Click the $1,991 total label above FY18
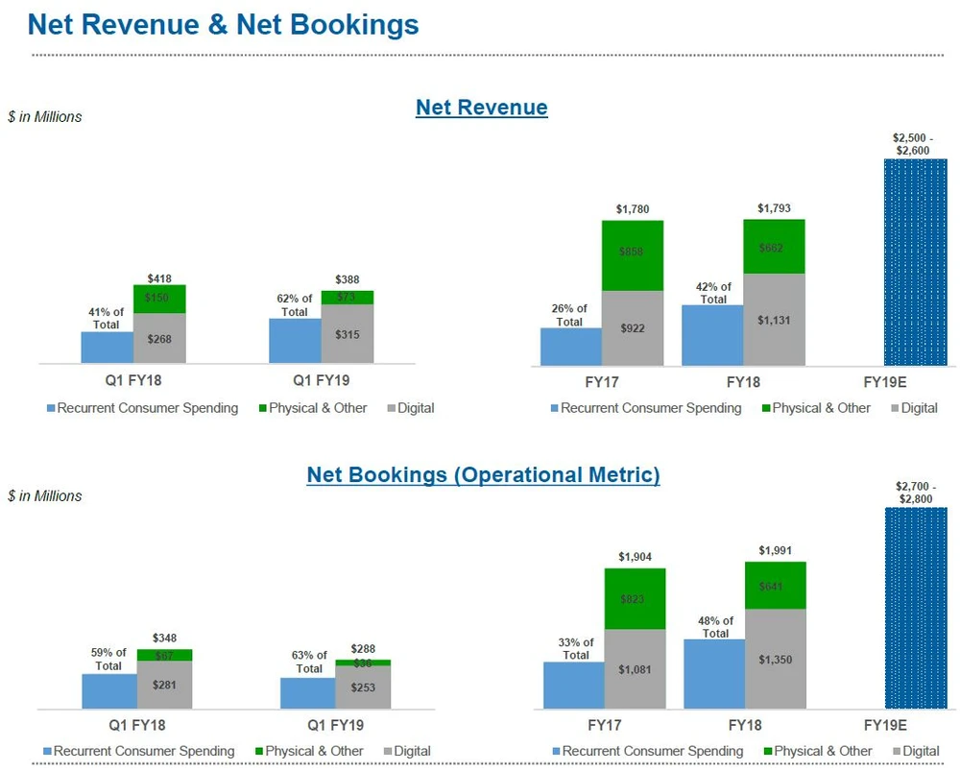This screenshot has width=960, height=771. click(775, 550)
